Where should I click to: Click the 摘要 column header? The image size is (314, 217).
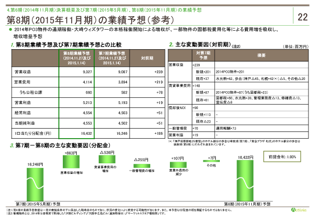pos(261,55)
